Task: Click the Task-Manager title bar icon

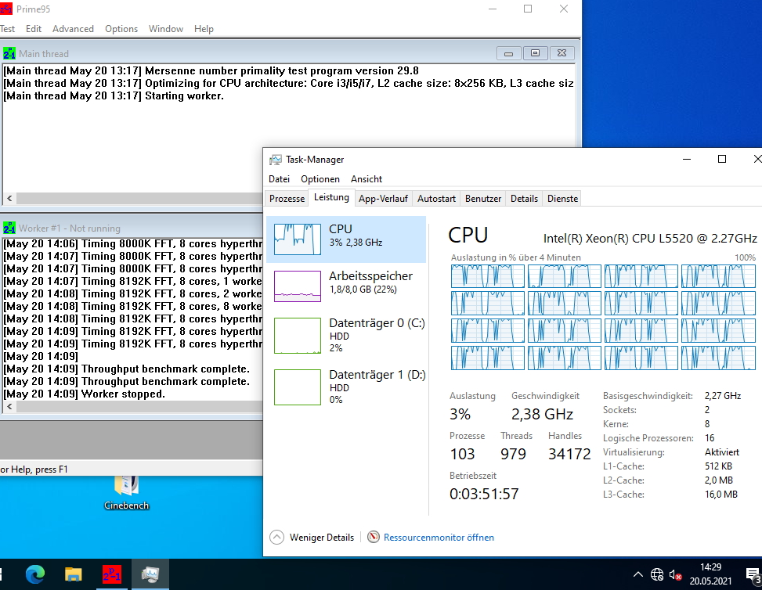Action: (x=276, y=160)
